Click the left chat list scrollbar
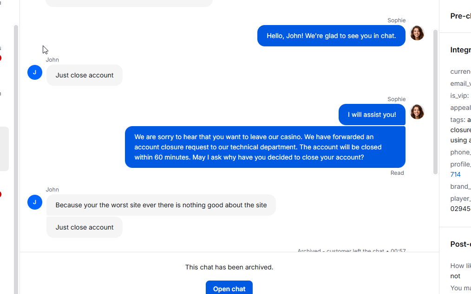The width and height of the screenshot is (471, 294). pyautogui.click(x=16, y=159)
